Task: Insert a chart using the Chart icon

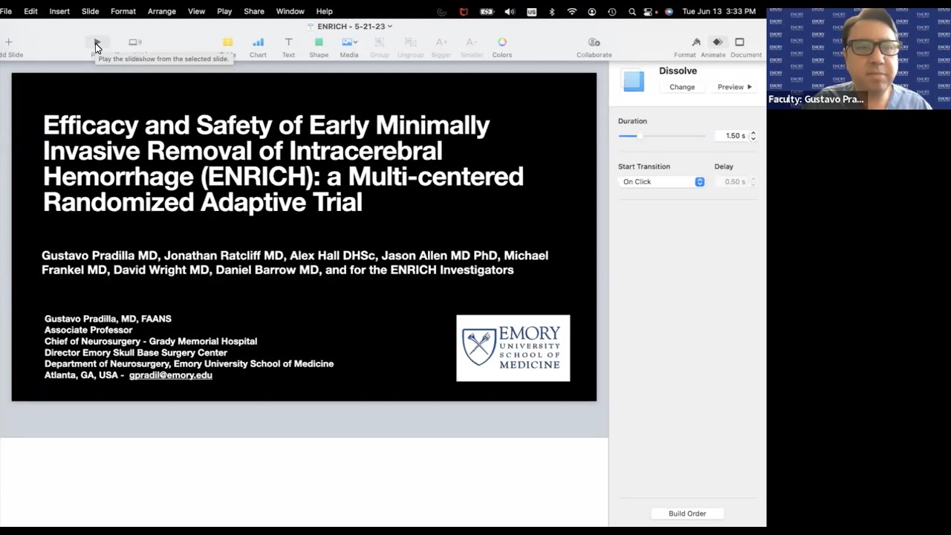Action: tap(258, 42)
